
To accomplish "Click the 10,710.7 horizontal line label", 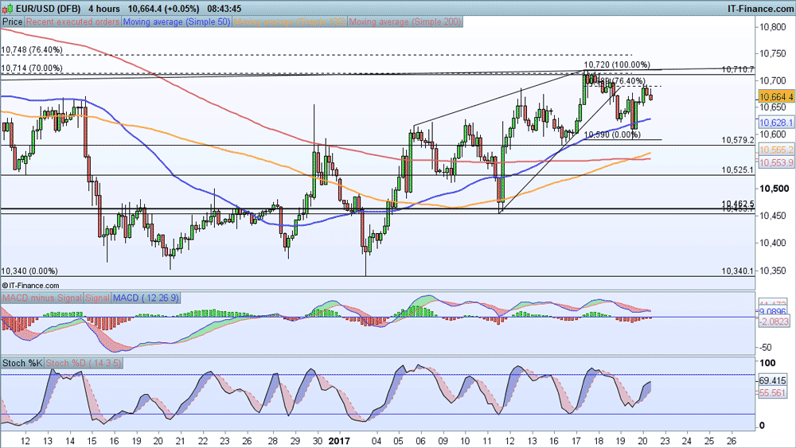I will point(738,69).
